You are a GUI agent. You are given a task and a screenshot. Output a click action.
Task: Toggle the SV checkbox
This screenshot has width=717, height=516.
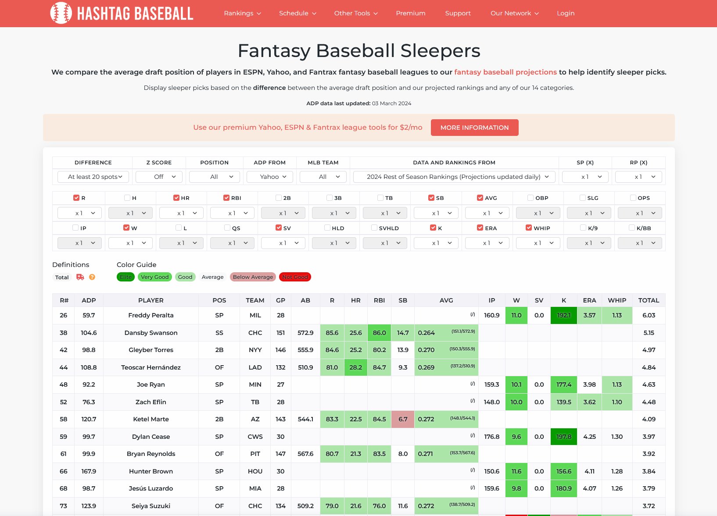279,228
